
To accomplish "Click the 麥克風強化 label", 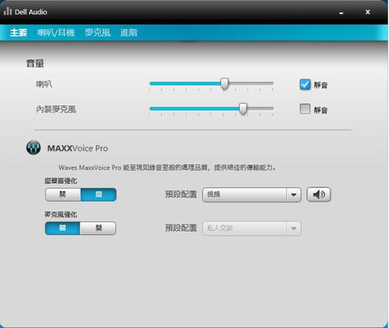I will click(x=61, y=215).
